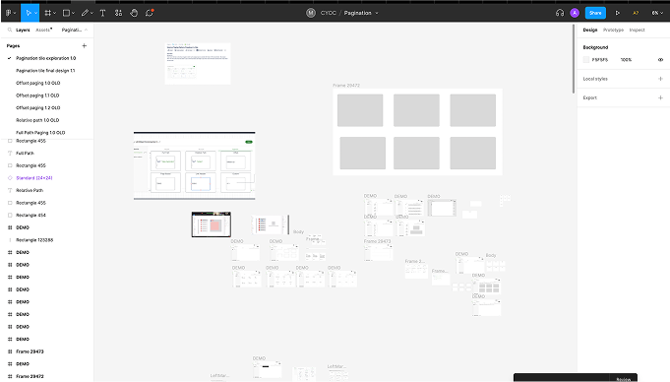The width and height of the screenshot is (670, 382).
Task: Switch to the Layers tab
Action: pyautogui.click(x=23, y=30)
